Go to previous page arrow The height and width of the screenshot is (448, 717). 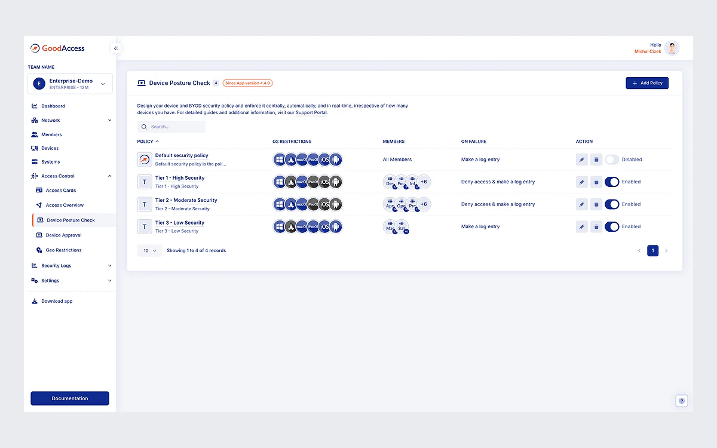pos(639,251)
